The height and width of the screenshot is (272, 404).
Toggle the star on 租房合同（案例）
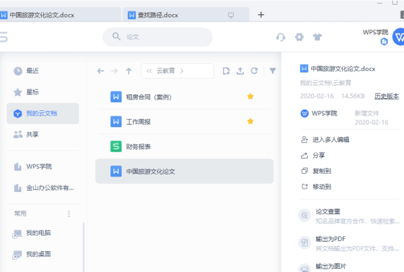coord(250,96)
